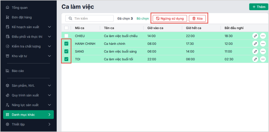269x132 pixels.
Task: Click the Điều phối và thực thi icon
Action: pos(7,37)
